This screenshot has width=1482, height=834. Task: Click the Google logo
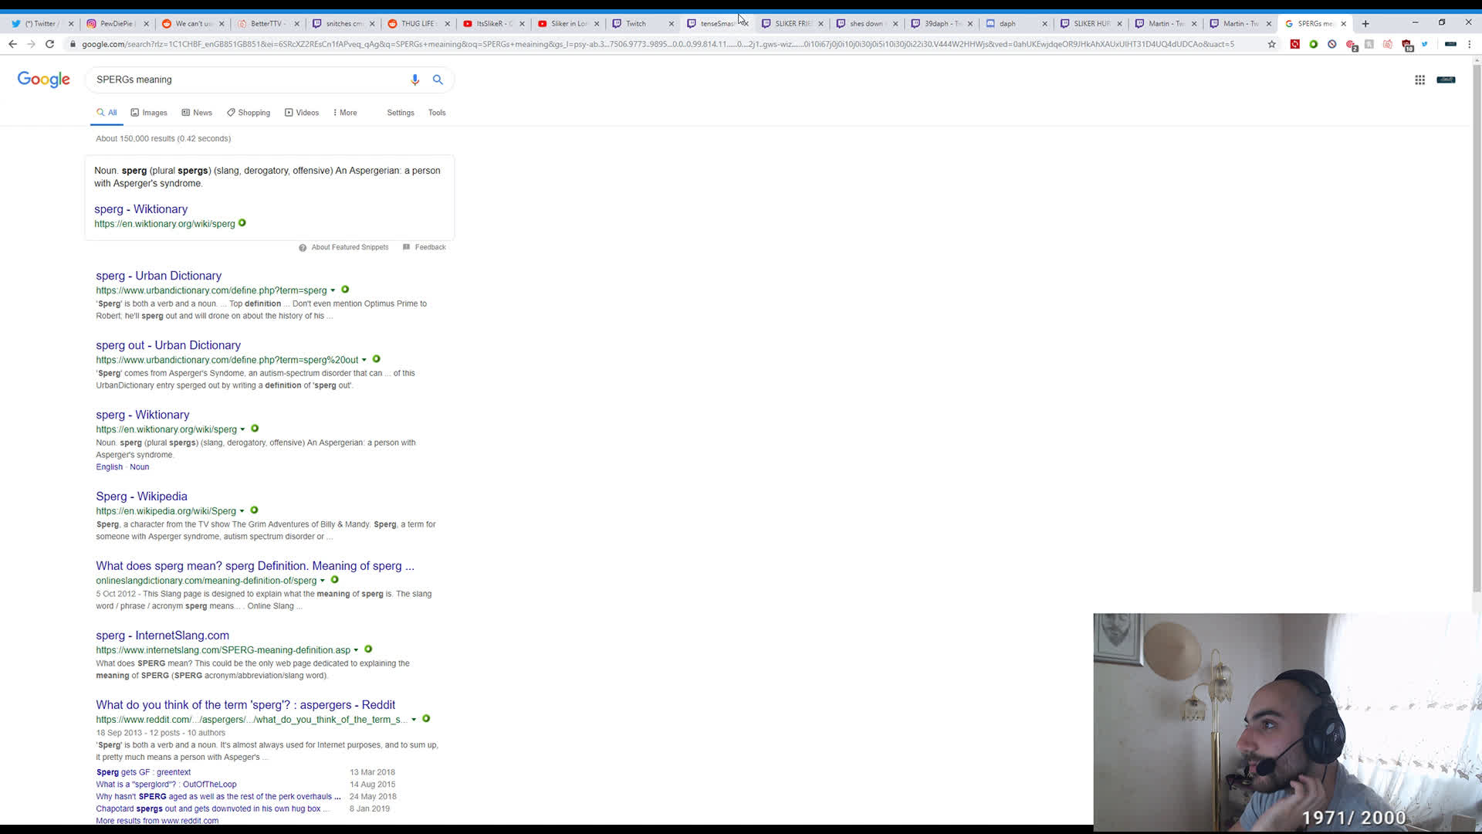tap(44, 80)
